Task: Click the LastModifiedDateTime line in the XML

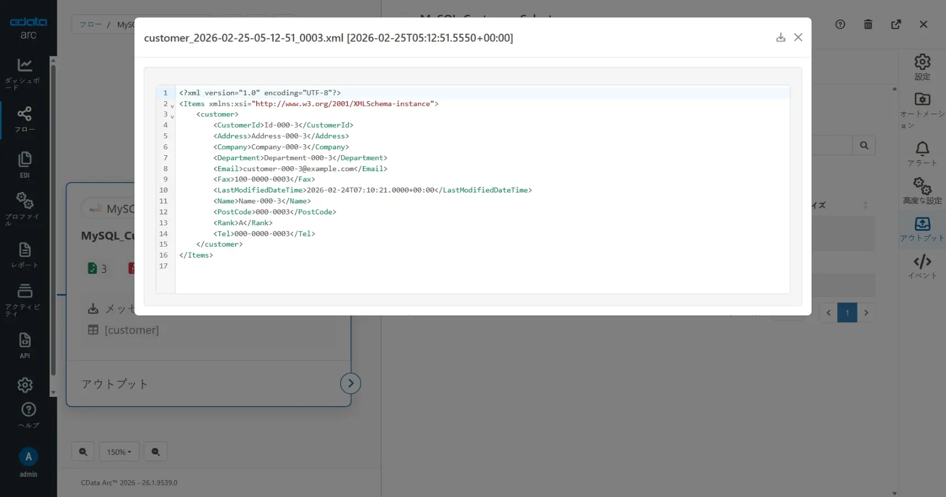Action: tap(373, 190)
